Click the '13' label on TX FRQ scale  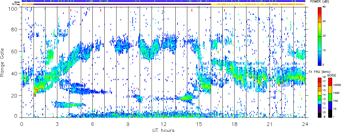pyautogui.click(x=323, y=99)
